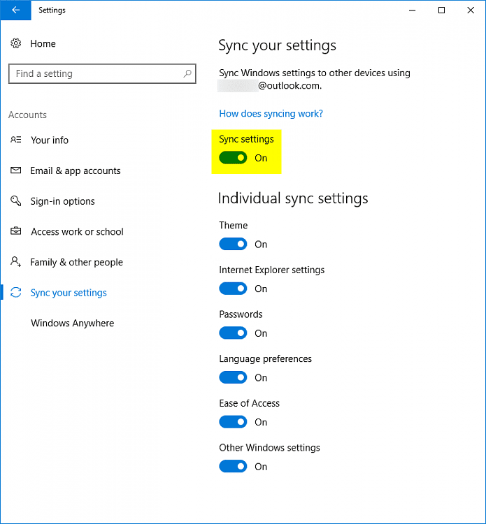The height and width of the screenshot is (524, 486).
Task: Click the @outlook.com account text
Action: coord(290,86)
